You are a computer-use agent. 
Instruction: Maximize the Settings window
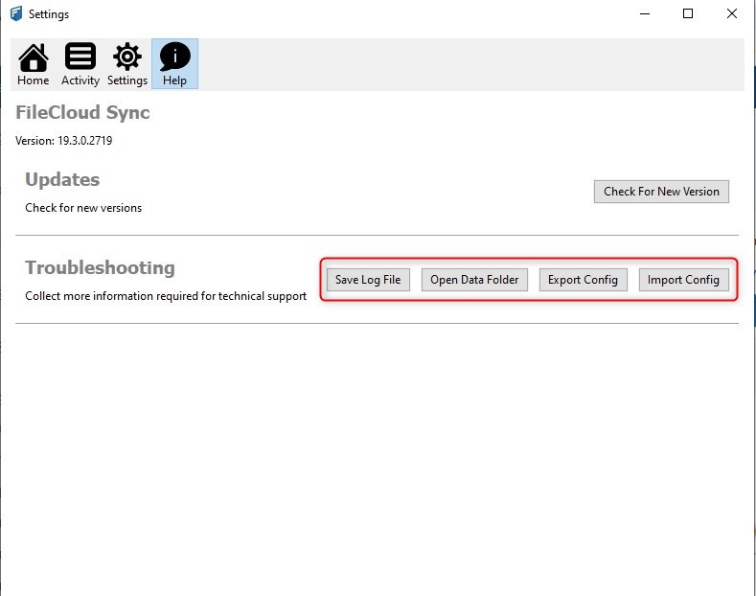[688, 13]
